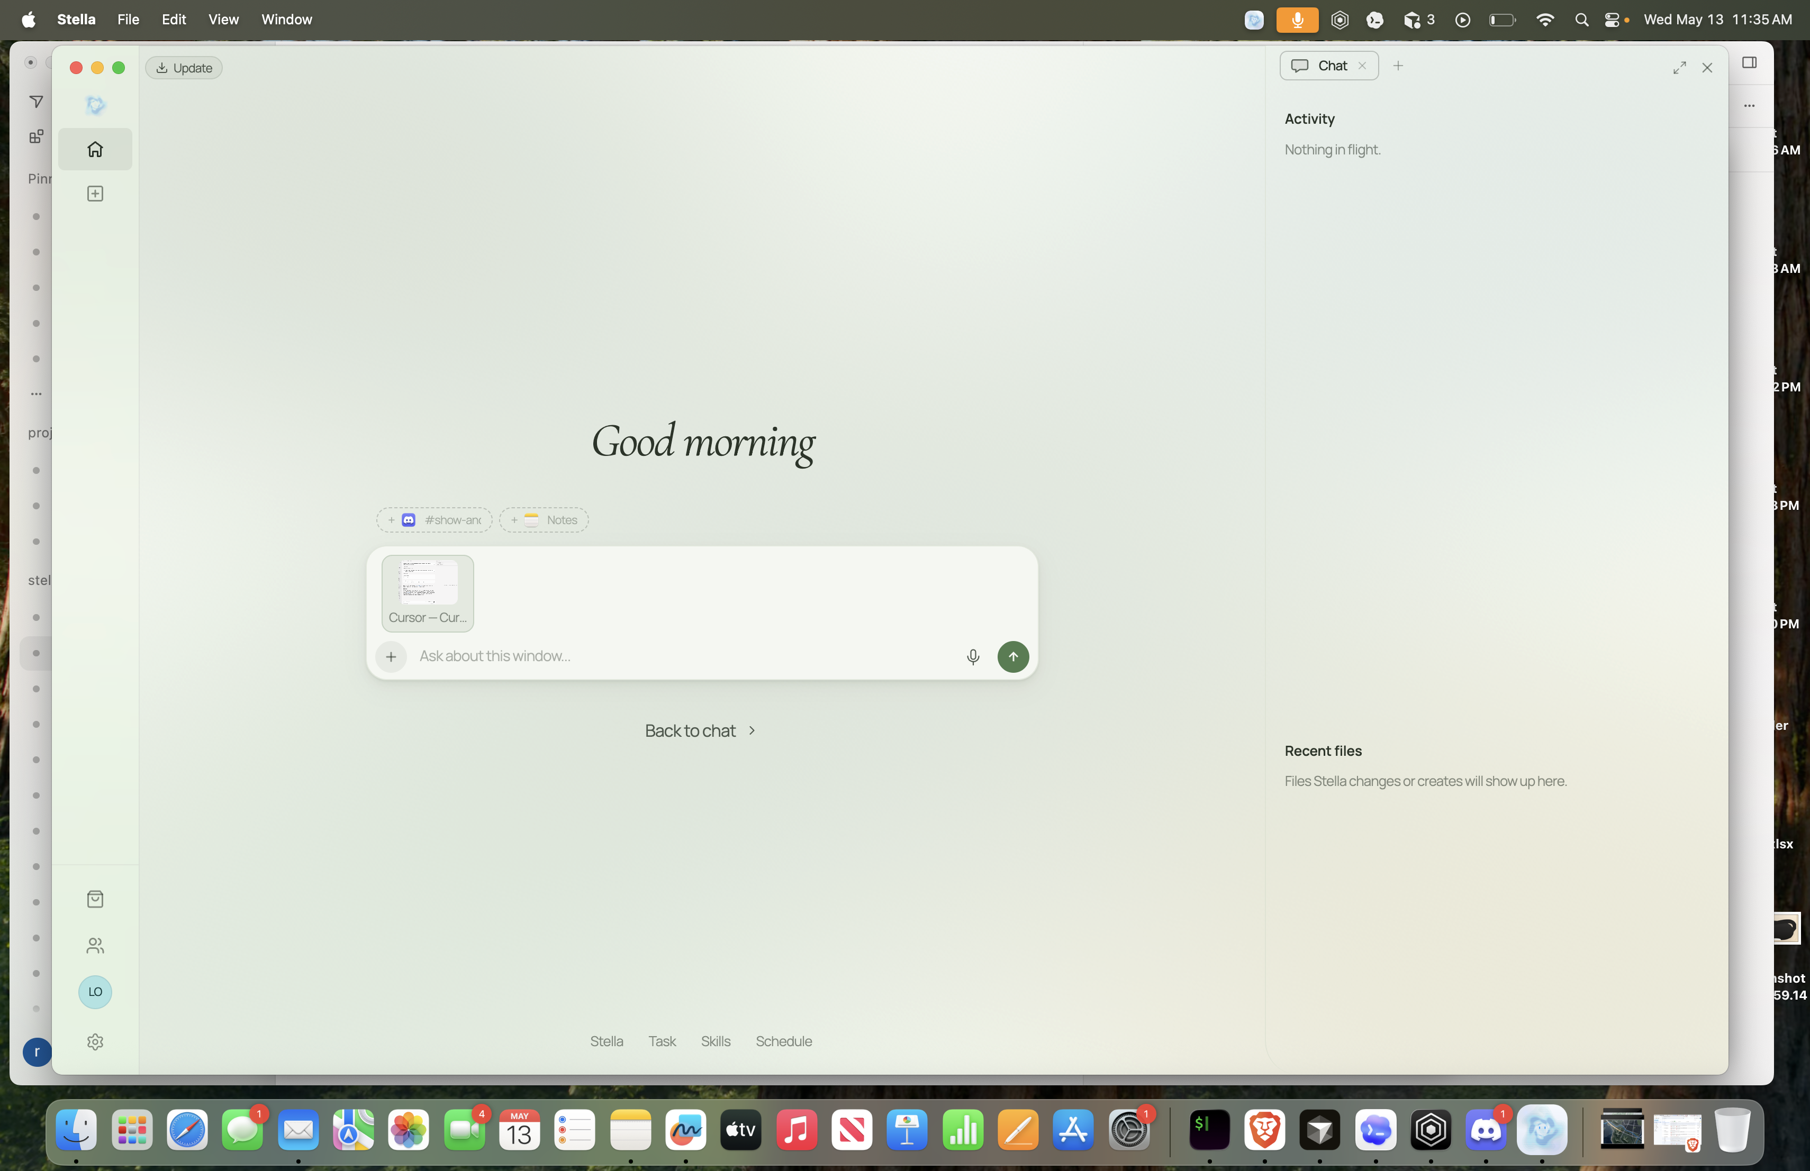Add the Notes context chip
This screenshot has width=1810, height=1171.
click(x=544, y=520)
